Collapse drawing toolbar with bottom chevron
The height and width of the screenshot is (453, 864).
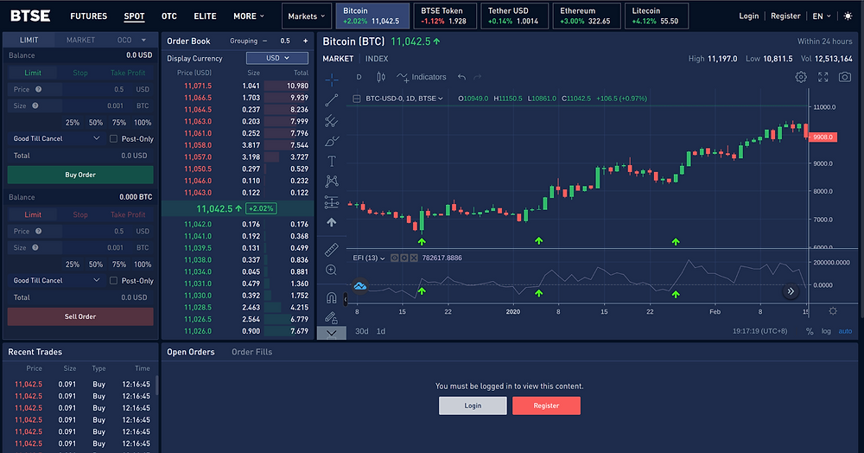332,333
